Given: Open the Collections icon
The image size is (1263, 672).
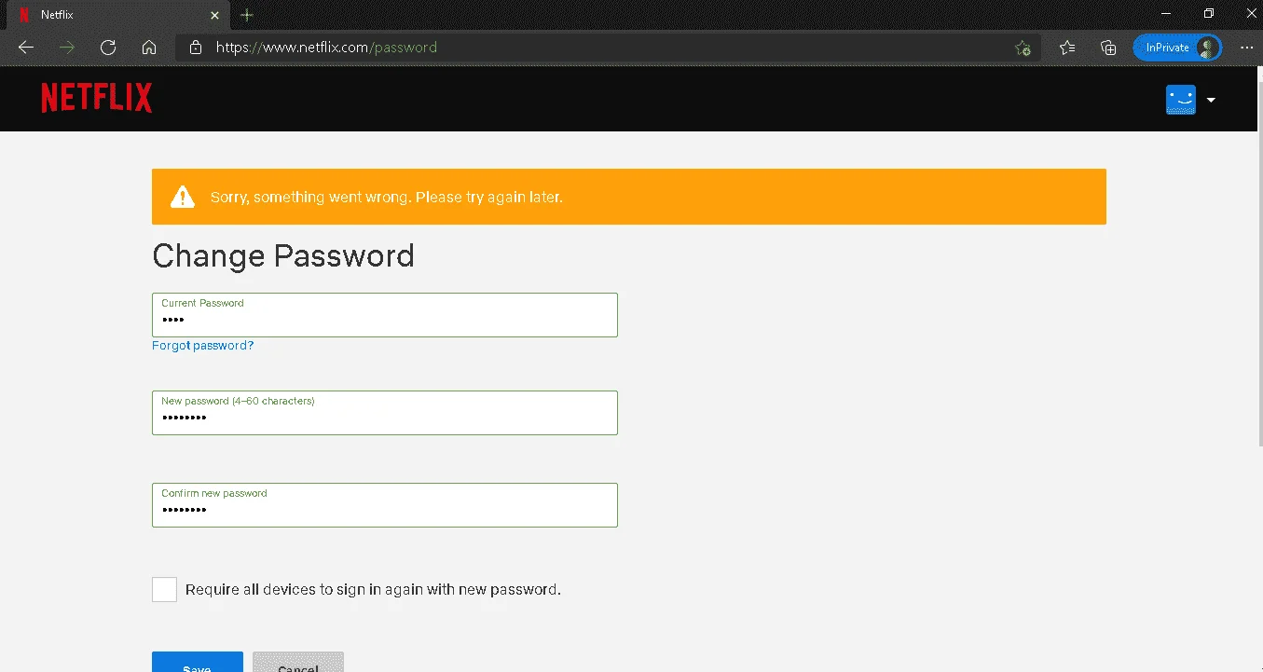Looking at the screenshot, I should coord(1108,48).
